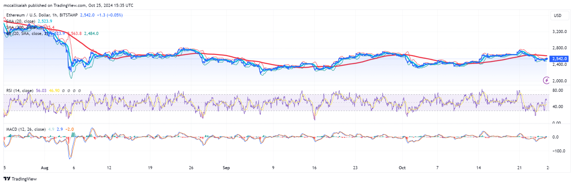Click the 21 date label on time axis

tap(519, 168)
